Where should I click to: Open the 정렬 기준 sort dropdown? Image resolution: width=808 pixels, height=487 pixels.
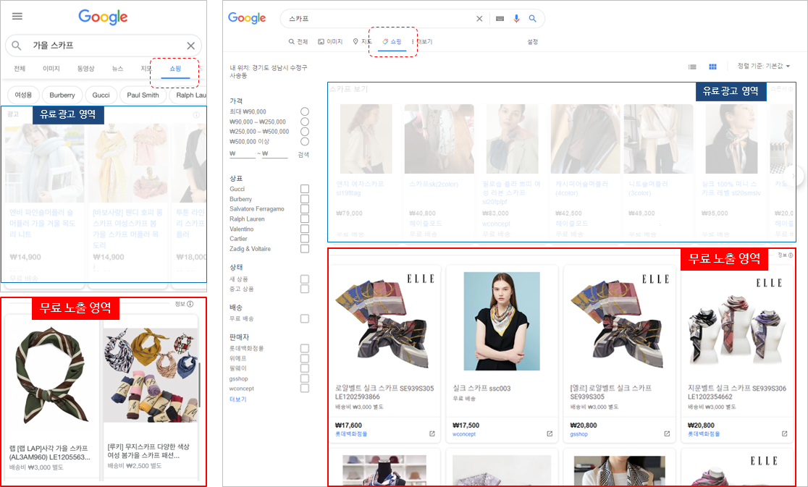[763, 67]
